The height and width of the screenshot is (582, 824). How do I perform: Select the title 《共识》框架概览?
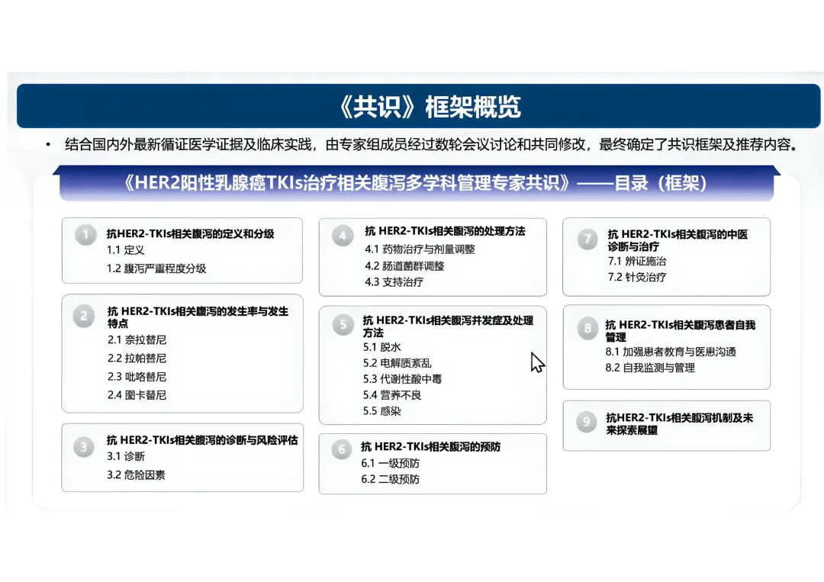[430, 107]
